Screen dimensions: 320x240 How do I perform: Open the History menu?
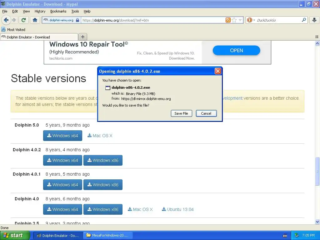[40, 11]
